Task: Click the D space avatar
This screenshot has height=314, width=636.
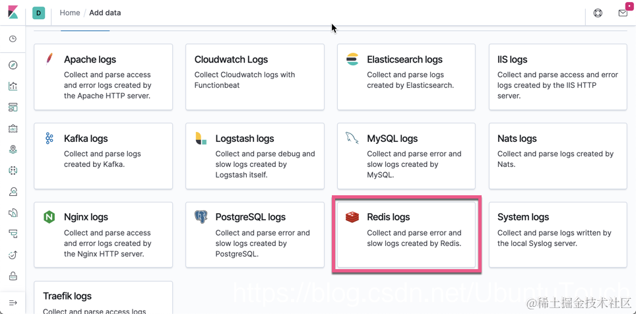Action: click(x=38, y=13)
